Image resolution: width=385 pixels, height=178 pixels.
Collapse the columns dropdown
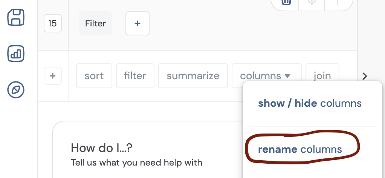(267, 76)
